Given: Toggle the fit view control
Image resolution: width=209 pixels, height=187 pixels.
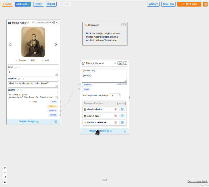Looking at the screenshot, I should [x=5, y=177].
